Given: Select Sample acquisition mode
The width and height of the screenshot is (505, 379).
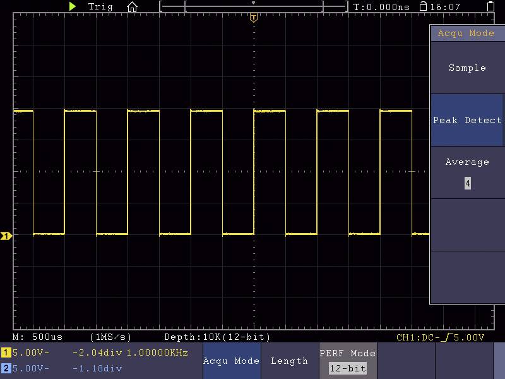Looking at the screenshot, I should point(467,68).
